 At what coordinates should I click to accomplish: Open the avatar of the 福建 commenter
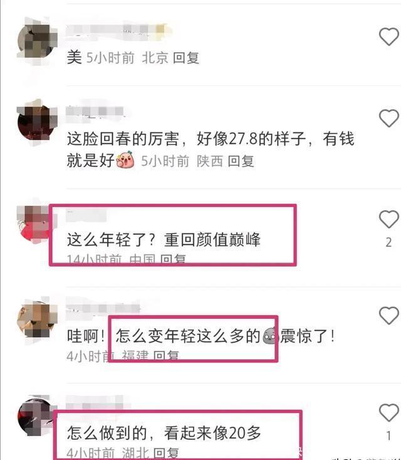point(36,321)
